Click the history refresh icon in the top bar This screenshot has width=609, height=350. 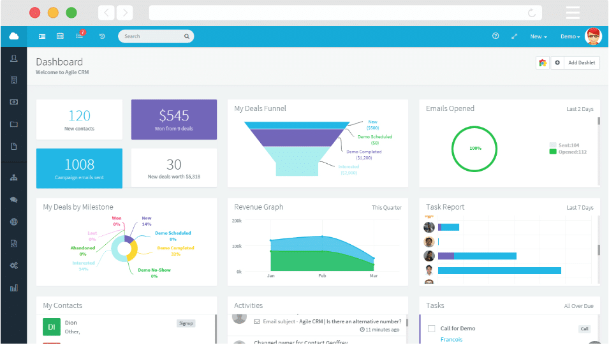coord(102,36)
